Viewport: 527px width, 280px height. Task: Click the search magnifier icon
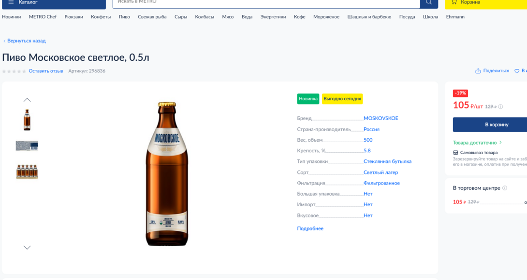click(428, 2)
